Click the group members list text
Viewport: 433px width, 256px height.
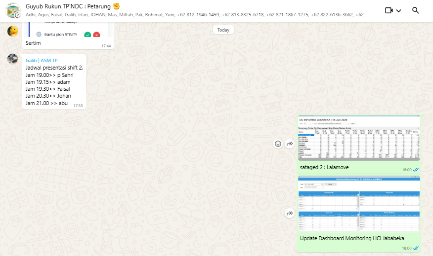click(197, 15)
